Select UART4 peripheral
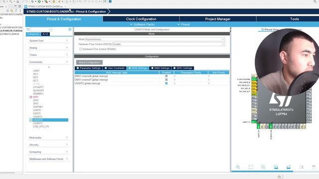The image size is (319, 179). tap(37, 110)
